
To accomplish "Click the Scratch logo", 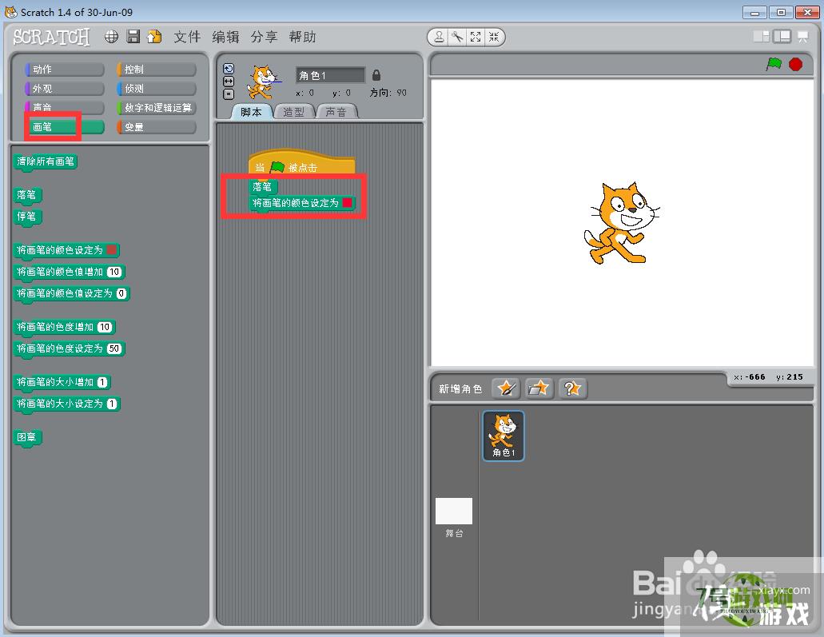I will pyautogui.click(x=51, y=37).
